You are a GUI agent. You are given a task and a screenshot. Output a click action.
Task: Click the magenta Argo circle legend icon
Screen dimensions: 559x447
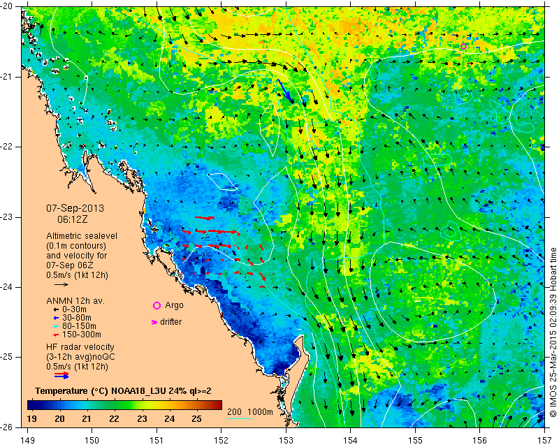point(157,305)
